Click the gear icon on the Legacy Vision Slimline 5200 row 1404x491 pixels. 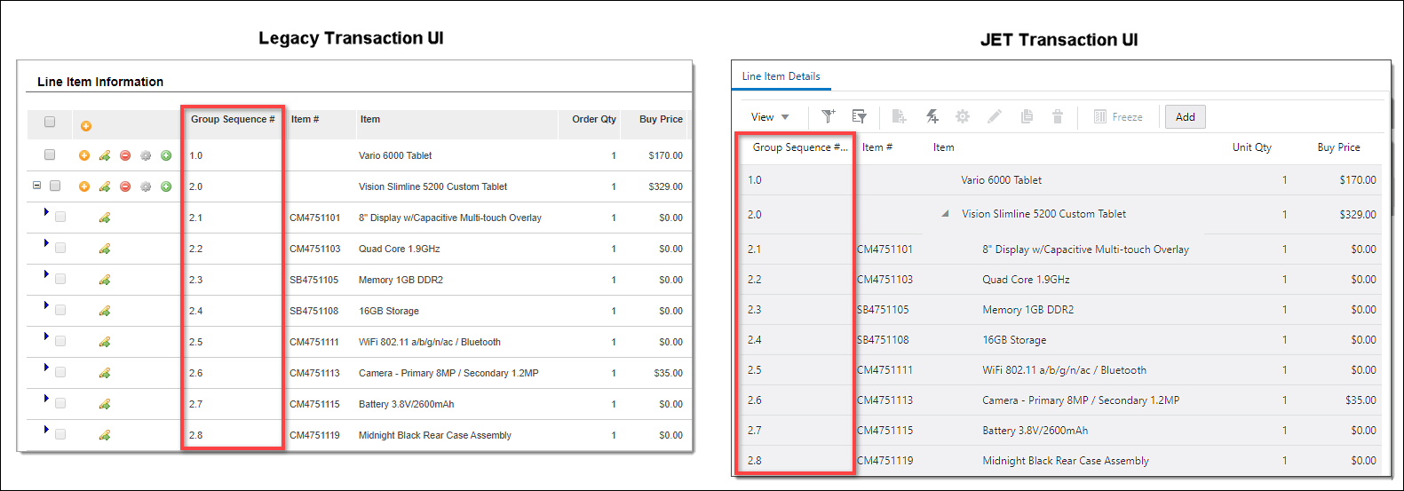146,186
